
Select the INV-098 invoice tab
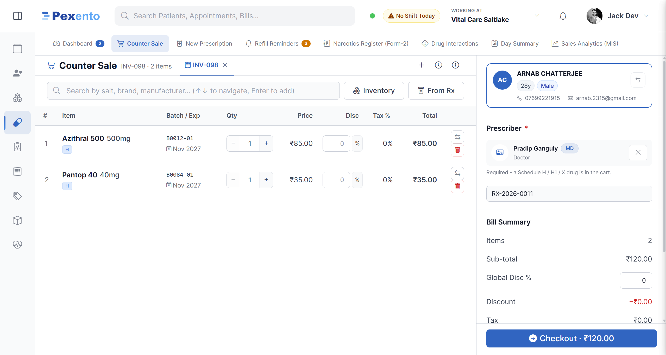coord(202,65)
